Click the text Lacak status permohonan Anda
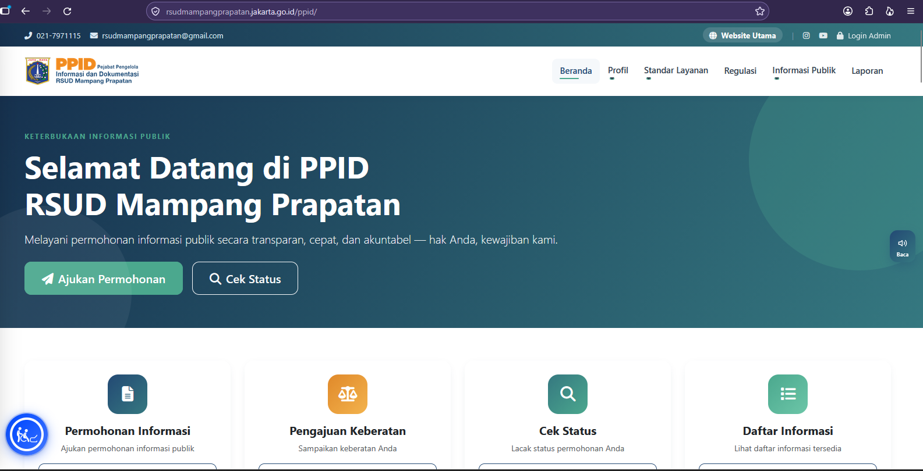This screenshot has height=471, width=923. click(x=568, y=448)
